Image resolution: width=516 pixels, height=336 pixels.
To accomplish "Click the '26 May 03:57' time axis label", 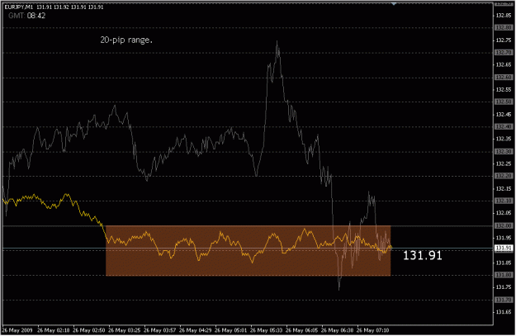I will tap(160, 330).
